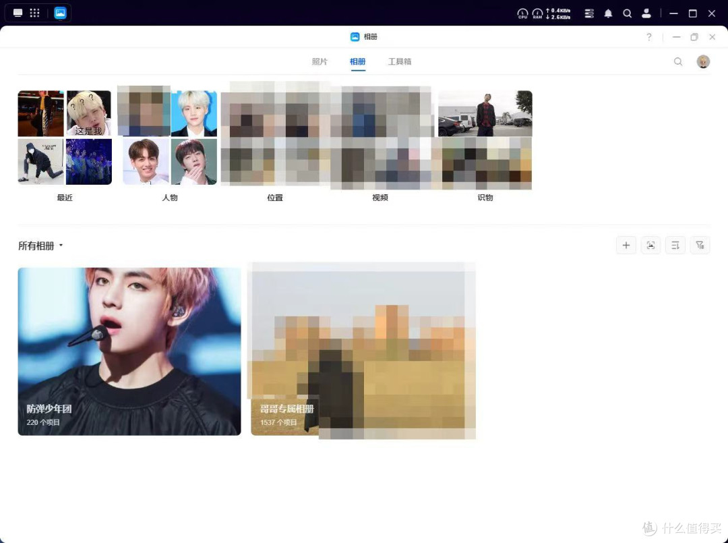
Task: Check the RAM usage gauge
Action: pyautogui.click(x=537, y=13)
